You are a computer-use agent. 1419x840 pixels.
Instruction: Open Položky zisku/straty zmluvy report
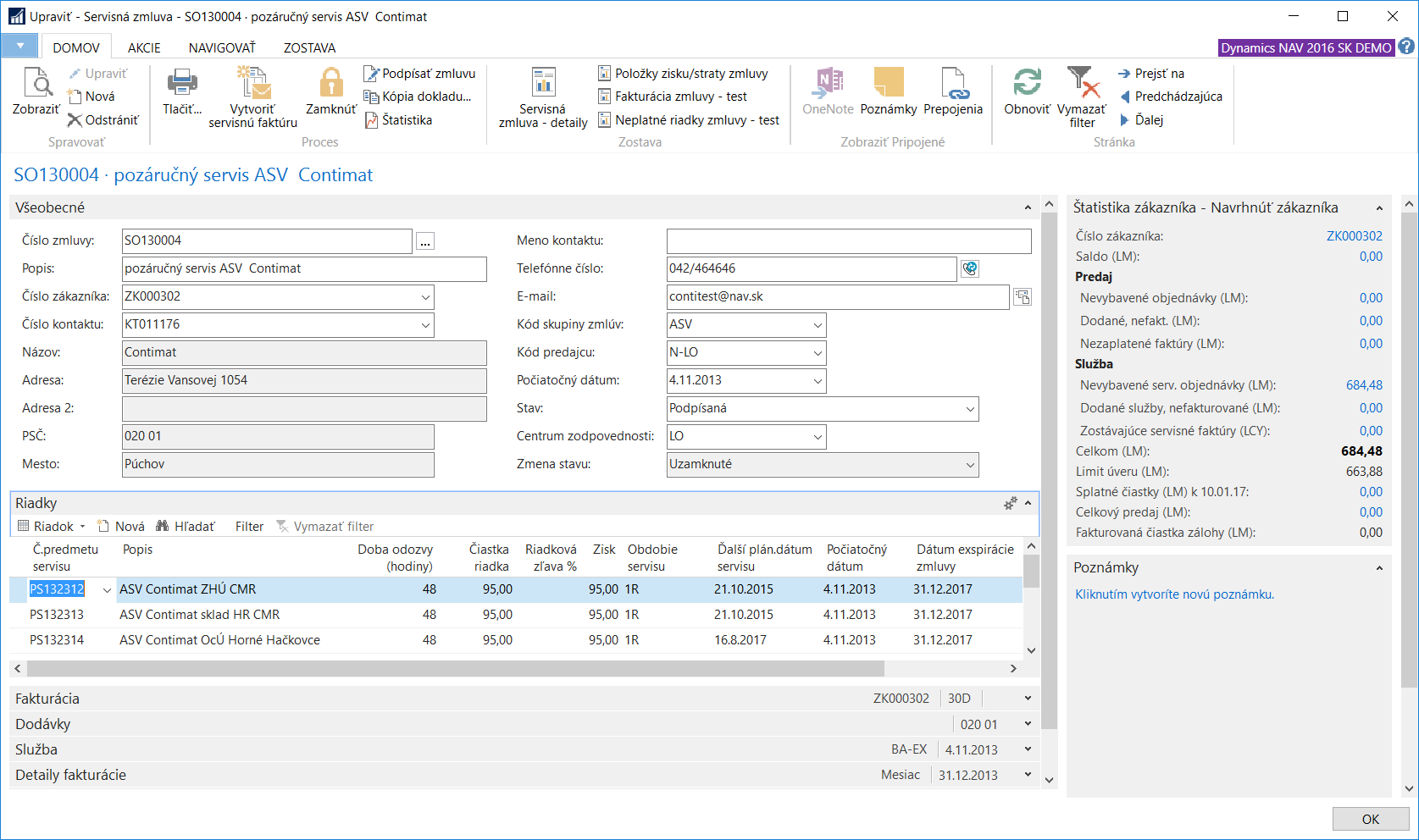coord(683,74)
